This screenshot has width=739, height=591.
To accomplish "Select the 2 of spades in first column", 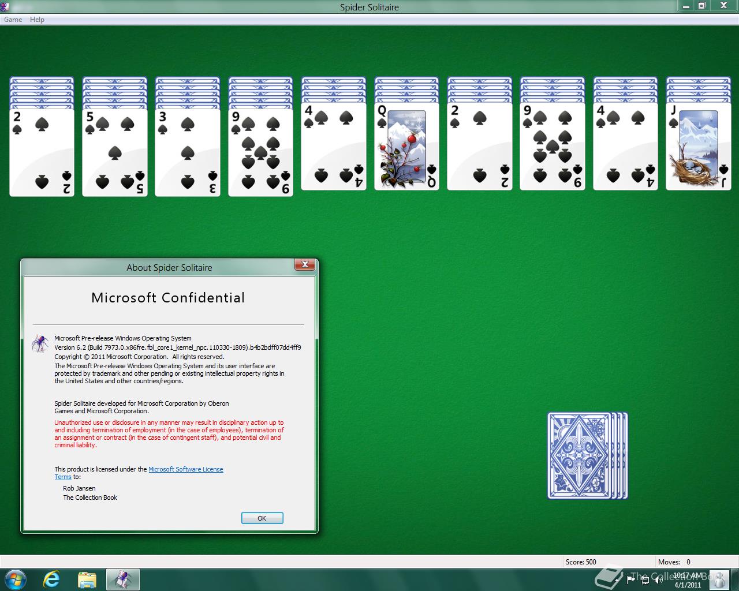I will pyautogui.click(x=42, y=152).
